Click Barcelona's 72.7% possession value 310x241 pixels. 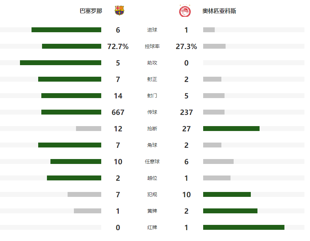118,47
